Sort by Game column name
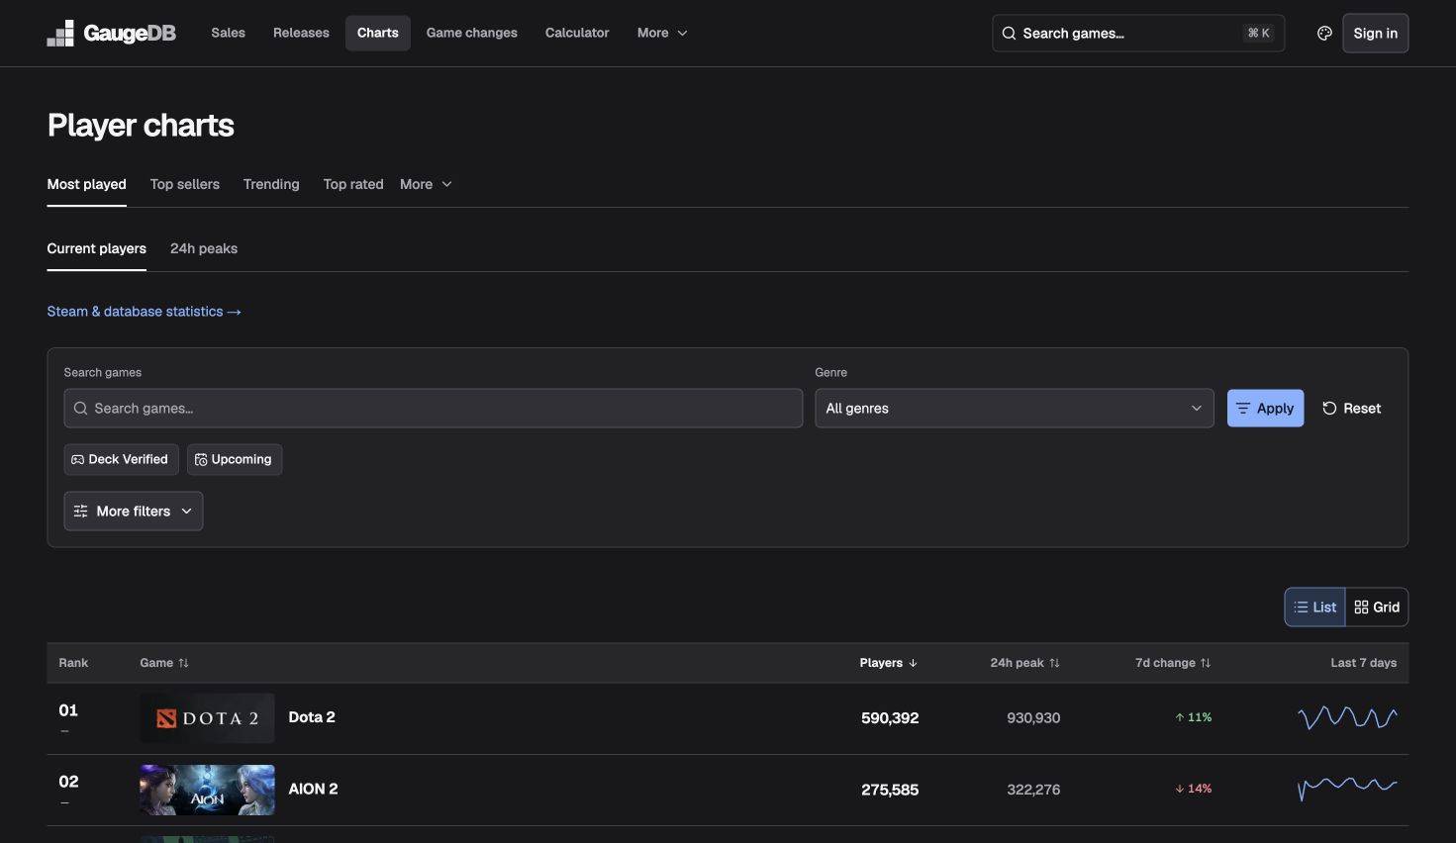 (x=164, y=663)
